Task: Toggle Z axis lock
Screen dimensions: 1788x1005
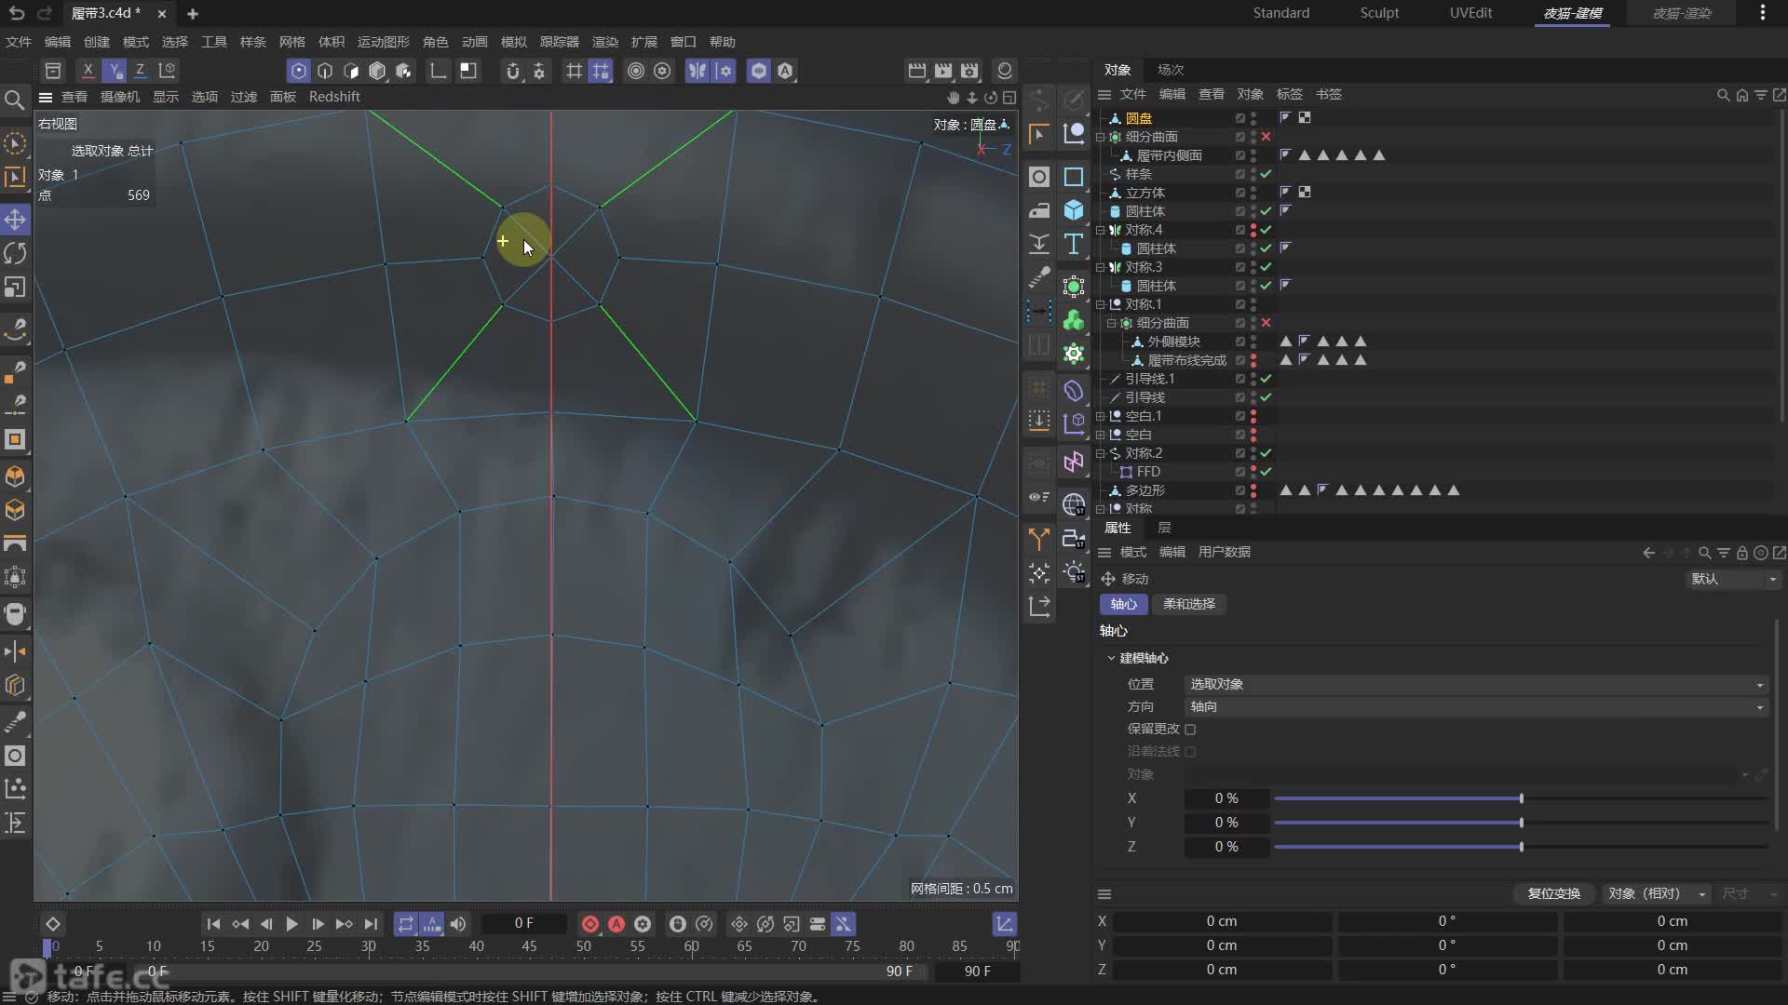Action: (x=140, y=71)
